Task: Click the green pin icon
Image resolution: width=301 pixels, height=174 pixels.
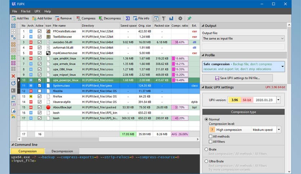Action: tap(189, 18)
